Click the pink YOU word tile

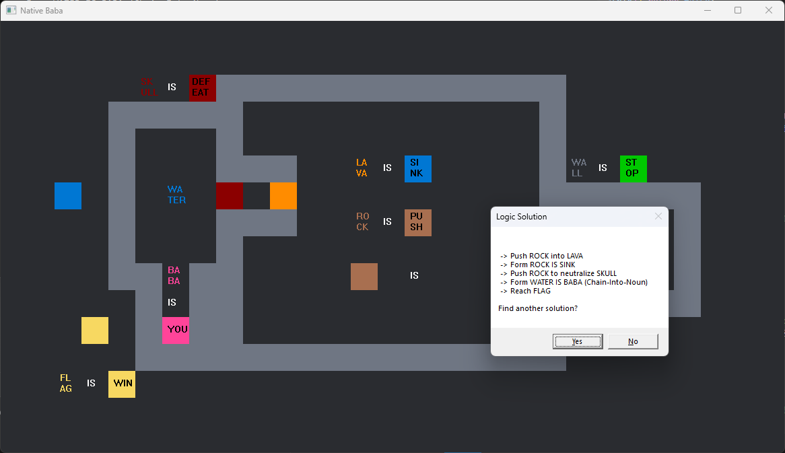coord(176,330)
